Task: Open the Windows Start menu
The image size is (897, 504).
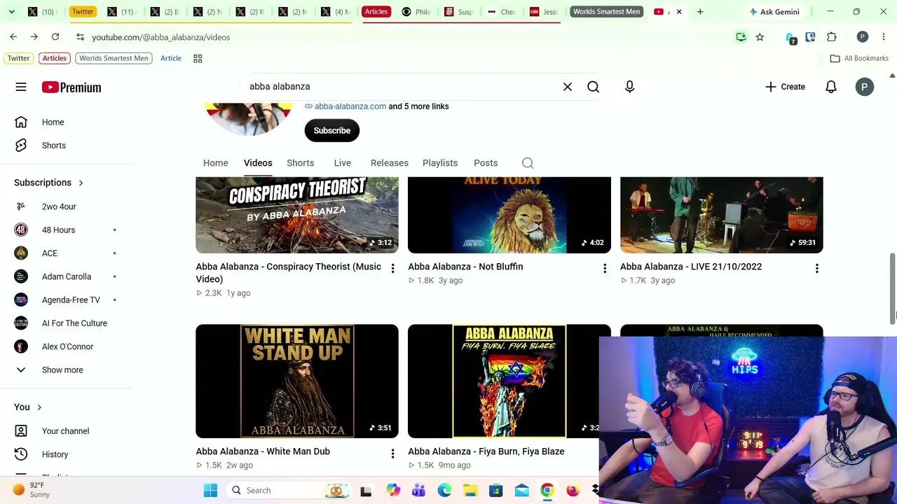Action: [210, 491]
